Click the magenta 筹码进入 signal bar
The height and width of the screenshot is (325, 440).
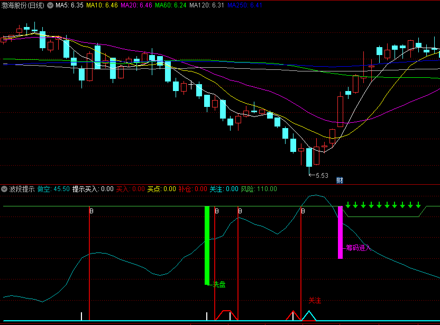(x=340, y=232)
